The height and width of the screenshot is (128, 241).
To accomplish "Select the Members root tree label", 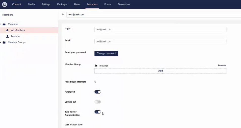I will (13, 24).
